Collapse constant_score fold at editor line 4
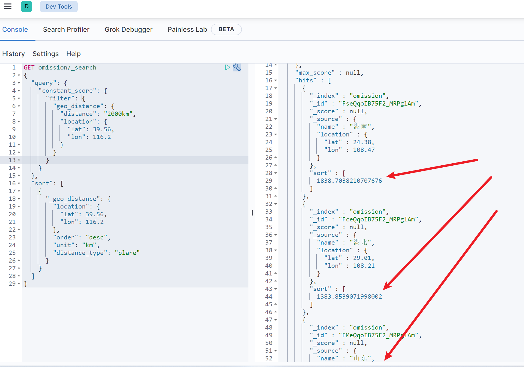The height and width of the screenshot is (367, 524). 19,91
